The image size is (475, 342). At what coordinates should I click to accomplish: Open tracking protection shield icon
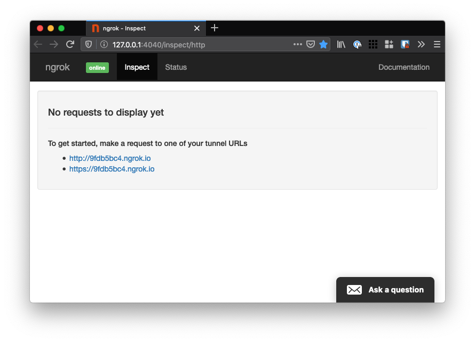pyautogui.click(x=89, y=44)
